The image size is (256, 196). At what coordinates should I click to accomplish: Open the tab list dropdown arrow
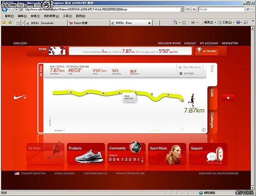pyautogui.click(x=23, y=23)
